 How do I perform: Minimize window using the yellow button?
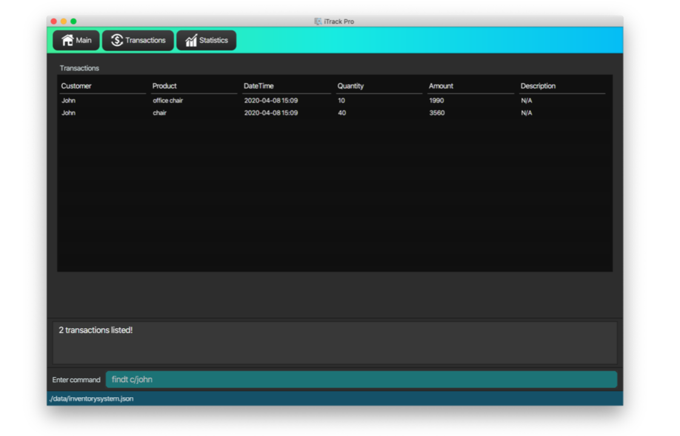64,21
